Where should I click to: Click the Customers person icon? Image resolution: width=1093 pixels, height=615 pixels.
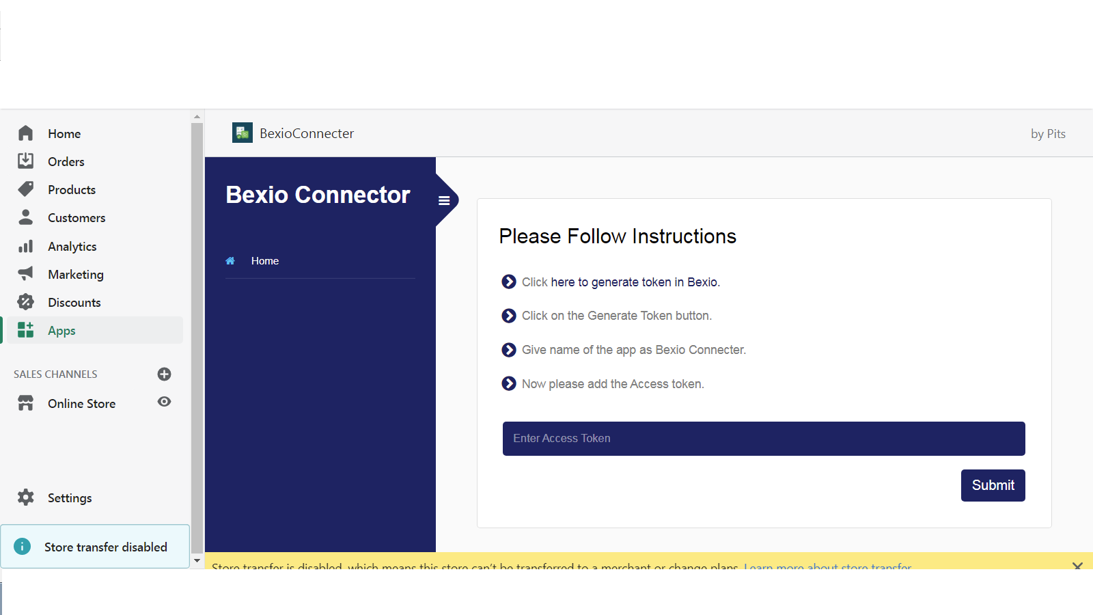(25, 217)
